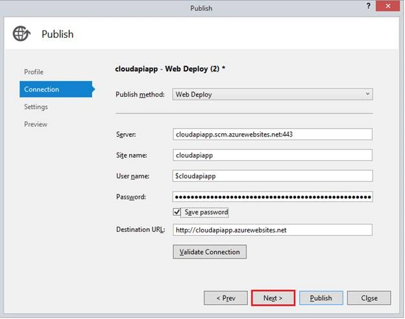Go to the Profile step
Screen dimensions: 405x319
(x=34, y=72)
